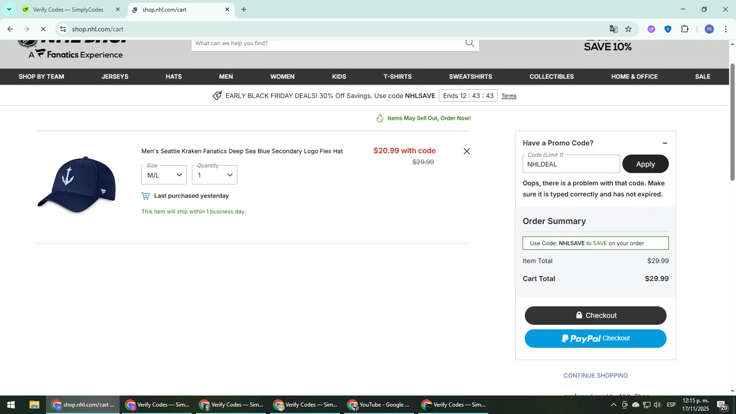Open File Explorer from taskbar
736x414 pixels.
coord(34,405)
